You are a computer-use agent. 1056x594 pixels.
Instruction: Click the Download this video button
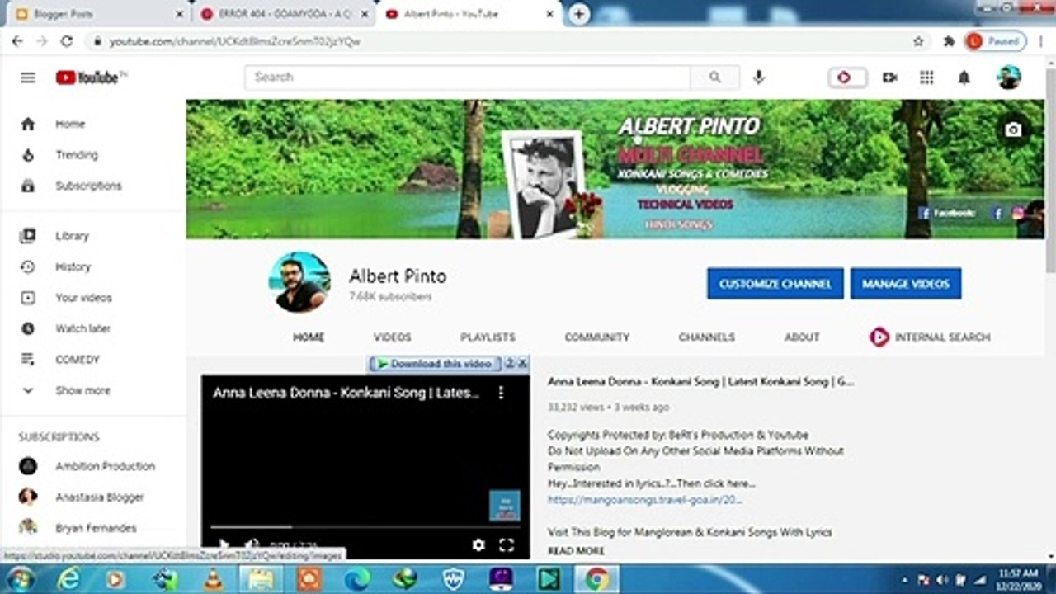(x=435, y=364)
